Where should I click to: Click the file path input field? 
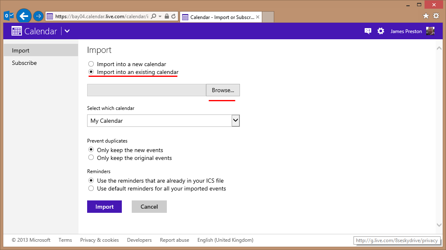[147, 90]
